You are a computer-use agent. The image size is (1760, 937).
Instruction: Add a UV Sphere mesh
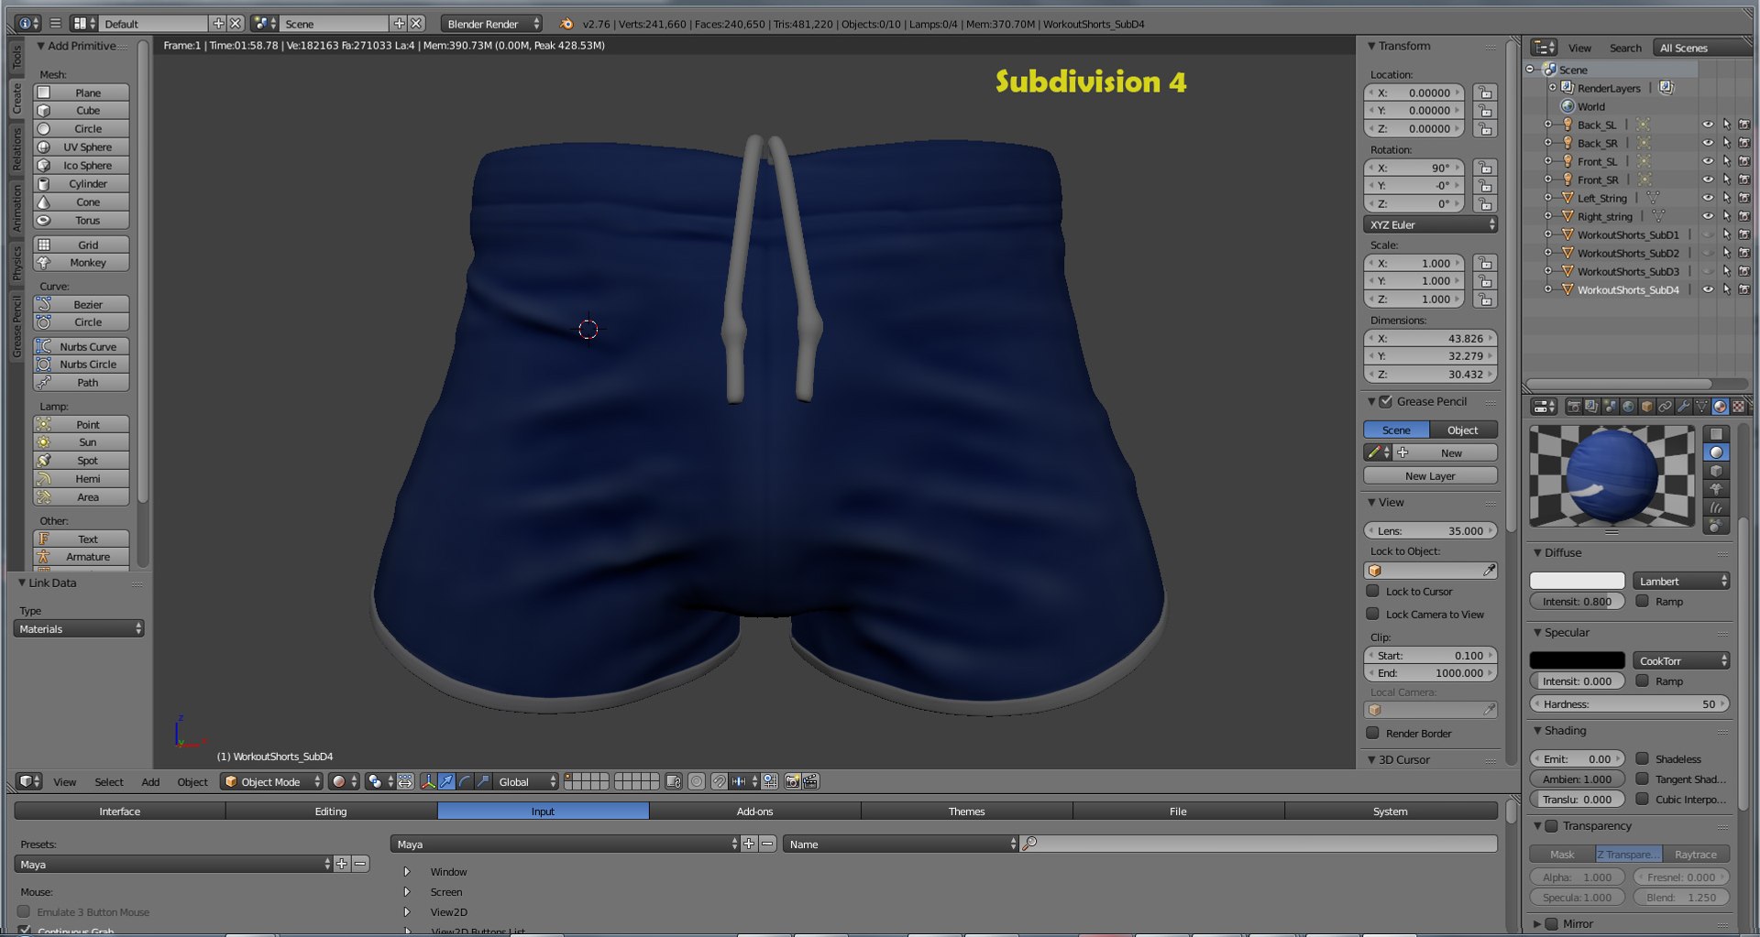[x=81, y=147]
